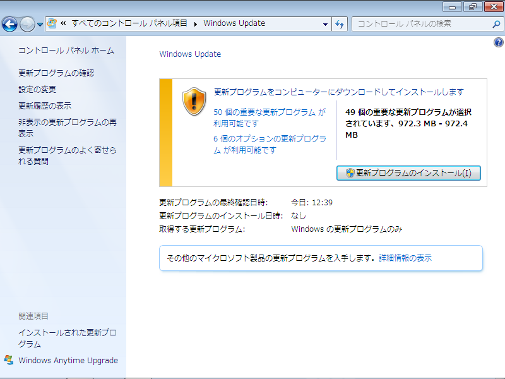Open 更新履歴の表示 link
The image size is (505, 379).
[45, 105]
